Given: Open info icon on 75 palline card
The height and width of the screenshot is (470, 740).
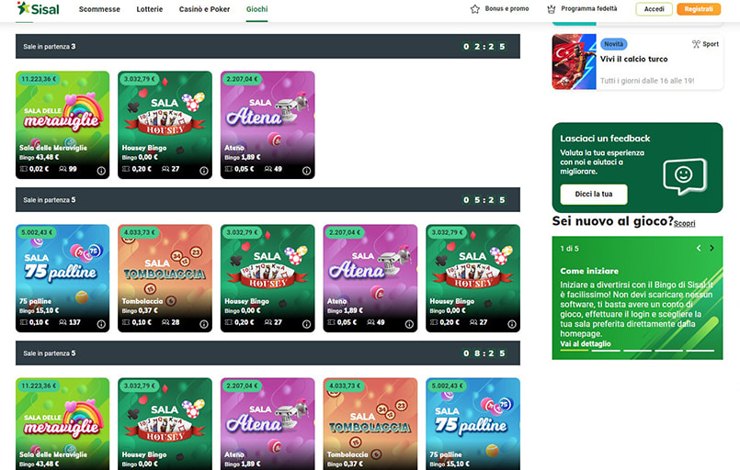Looking at the screenshot, I should coord(101,323).
